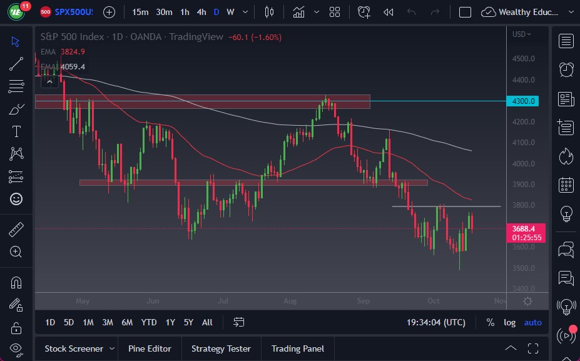This screenshot has height=361, width=580.
Task: Open the economic Calendar panel
Action: (565, 185)
